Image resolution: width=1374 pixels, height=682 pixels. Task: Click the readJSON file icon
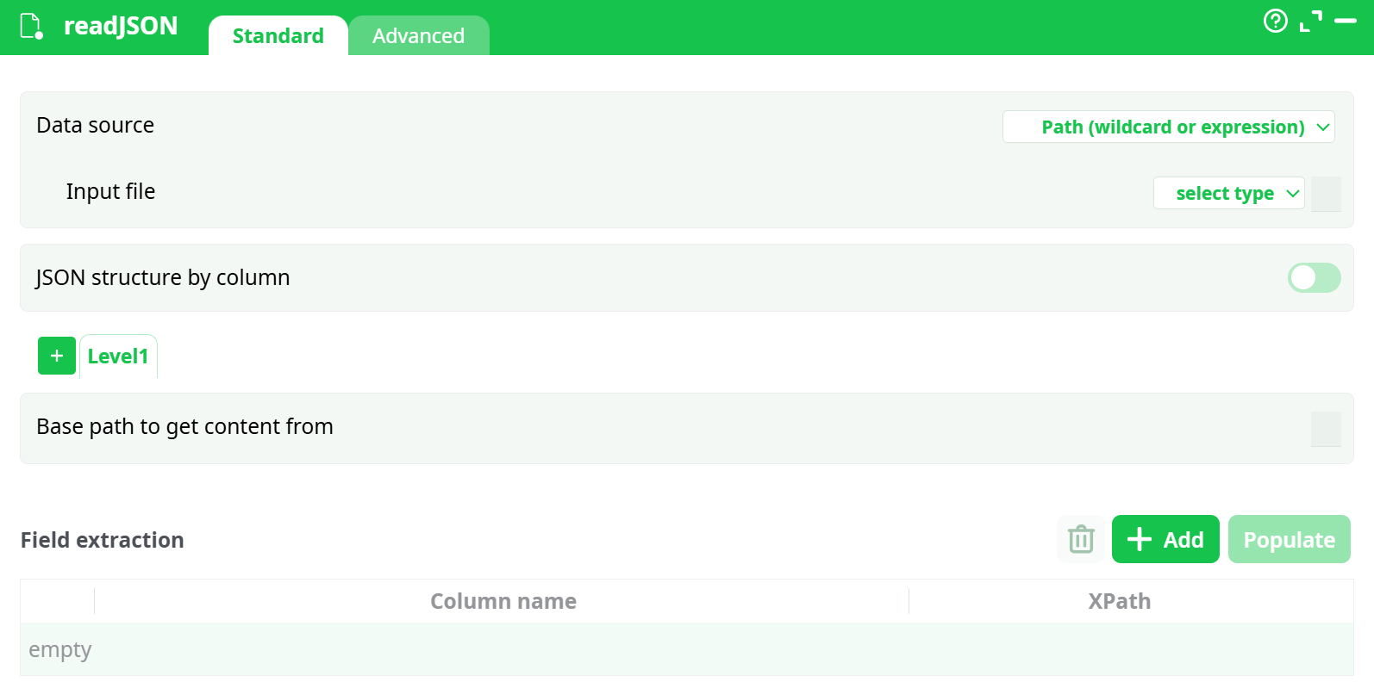coord(31,26)
